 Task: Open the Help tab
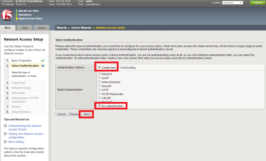(x=25, y=28)
